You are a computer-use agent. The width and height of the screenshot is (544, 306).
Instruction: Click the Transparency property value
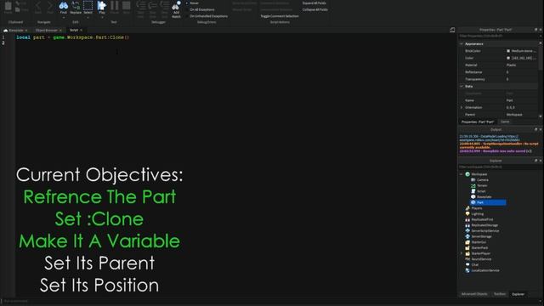tap(521, 79)
